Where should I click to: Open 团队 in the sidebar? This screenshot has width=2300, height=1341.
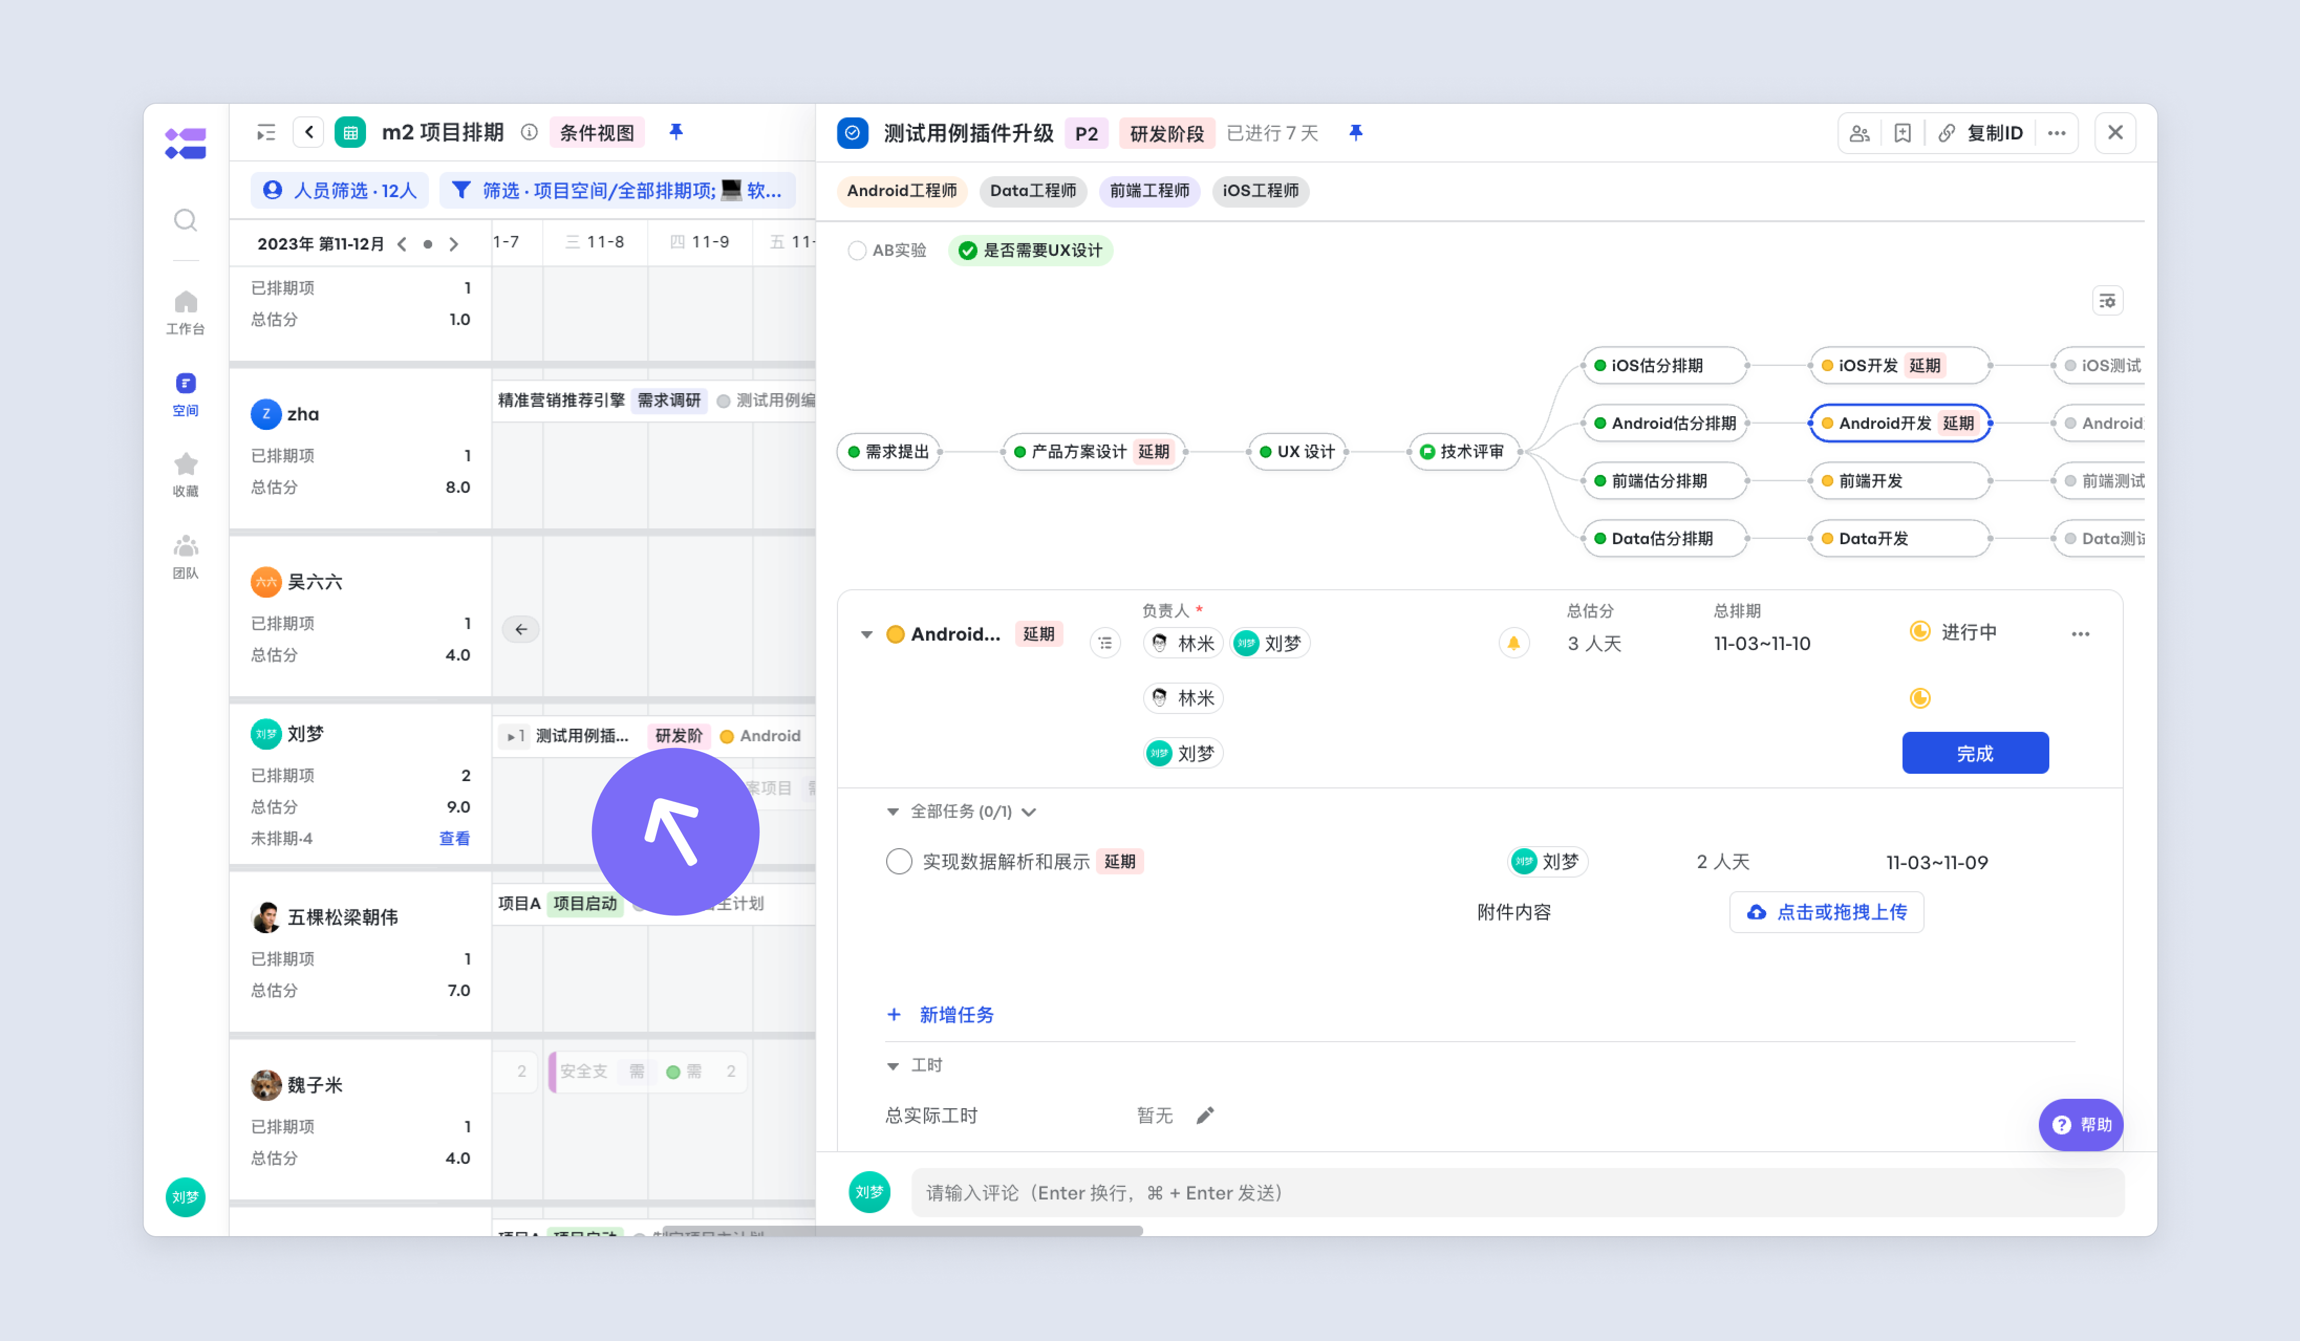point(185,556)
